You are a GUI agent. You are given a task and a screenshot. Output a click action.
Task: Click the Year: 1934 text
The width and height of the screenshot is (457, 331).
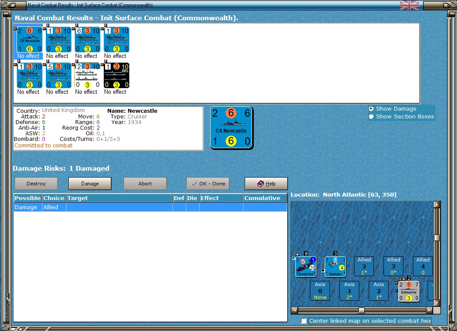coord(126,122)
